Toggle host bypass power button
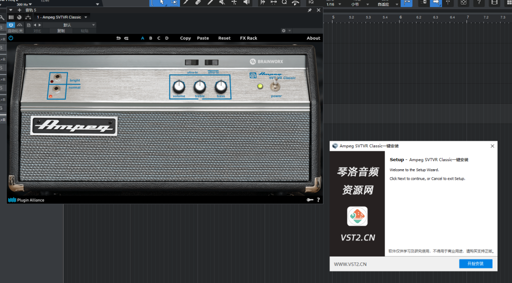Viewport: 512px width, 283px height. 11,25
